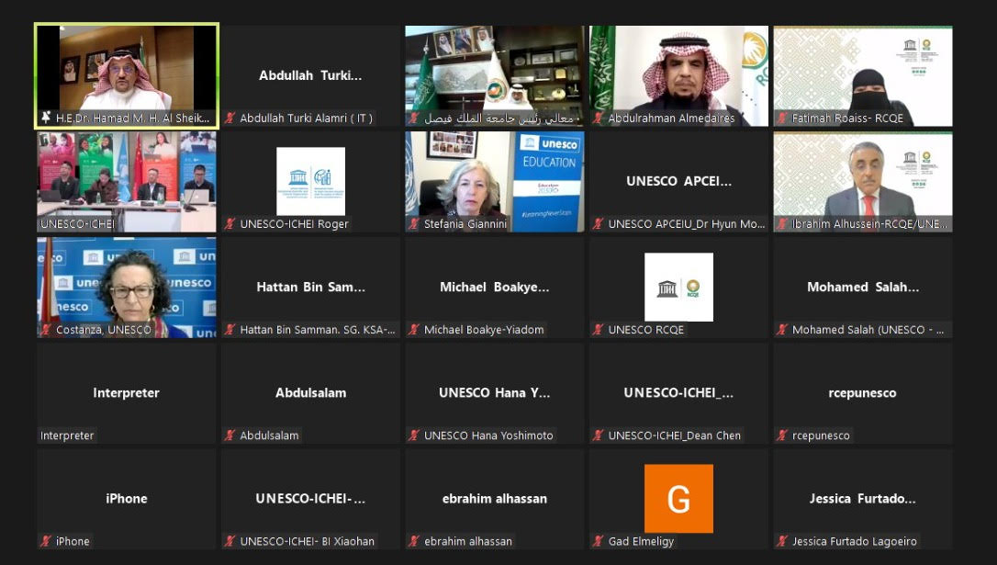The width and height of the screenshot is (997, 565).
Task: Click muted mic icon beside Michael Boakye-Yiadom
Action: (415, 329)
